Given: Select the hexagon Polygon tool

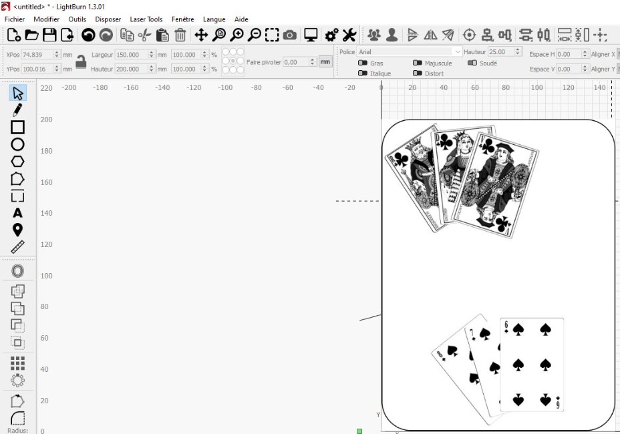Looking at the screenshot, I should point(17,162).
